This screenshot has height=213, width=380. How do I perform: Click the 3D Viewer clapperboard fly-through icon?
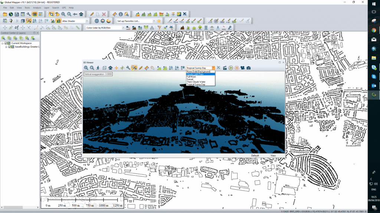[225, 68]
